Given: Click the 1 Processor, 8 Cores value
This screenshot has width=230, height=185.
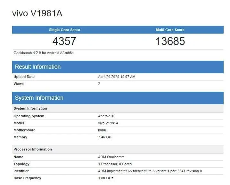Looking at the screenshot, I should tap(115, 164).
